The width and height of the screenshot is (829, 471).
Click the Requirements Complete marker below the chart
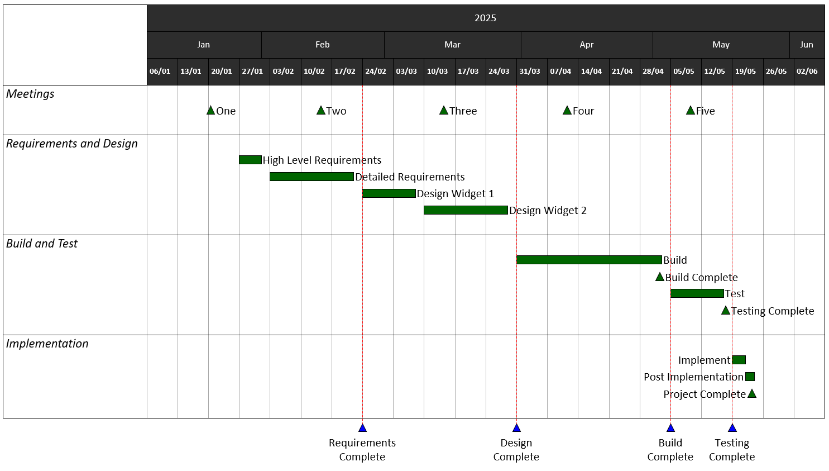point(362,427)
